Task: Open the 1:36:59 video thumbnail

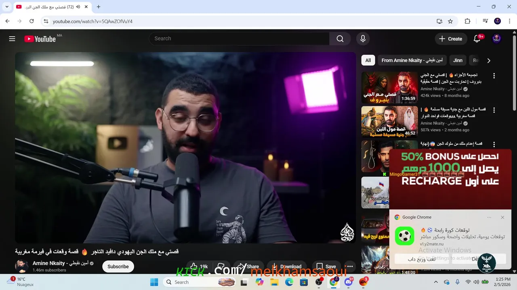Action: (x=389, y=87)
